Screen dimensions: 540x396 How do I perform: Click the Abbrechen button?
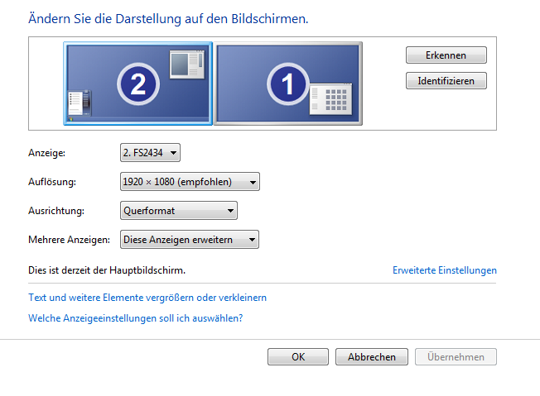tap(372, 357)
